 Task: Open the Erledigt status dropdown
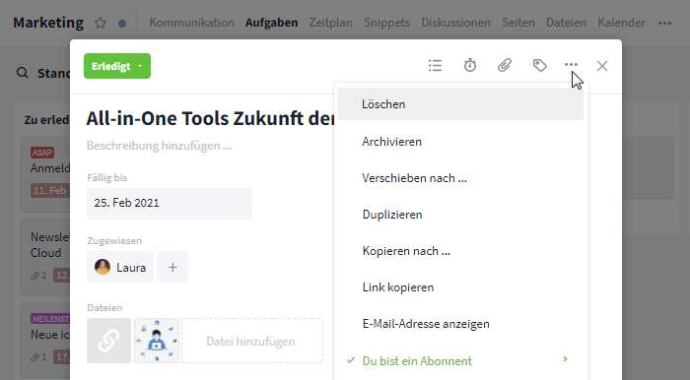pos(117,66)
